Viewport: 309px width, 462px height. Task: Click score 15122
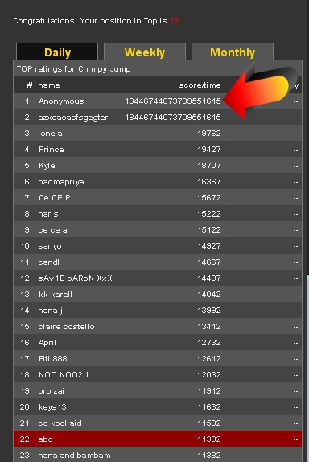tap(209, 230)
